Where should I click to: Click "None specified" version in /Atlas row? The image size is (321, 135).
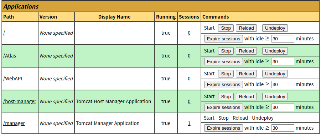coord(56,56)
